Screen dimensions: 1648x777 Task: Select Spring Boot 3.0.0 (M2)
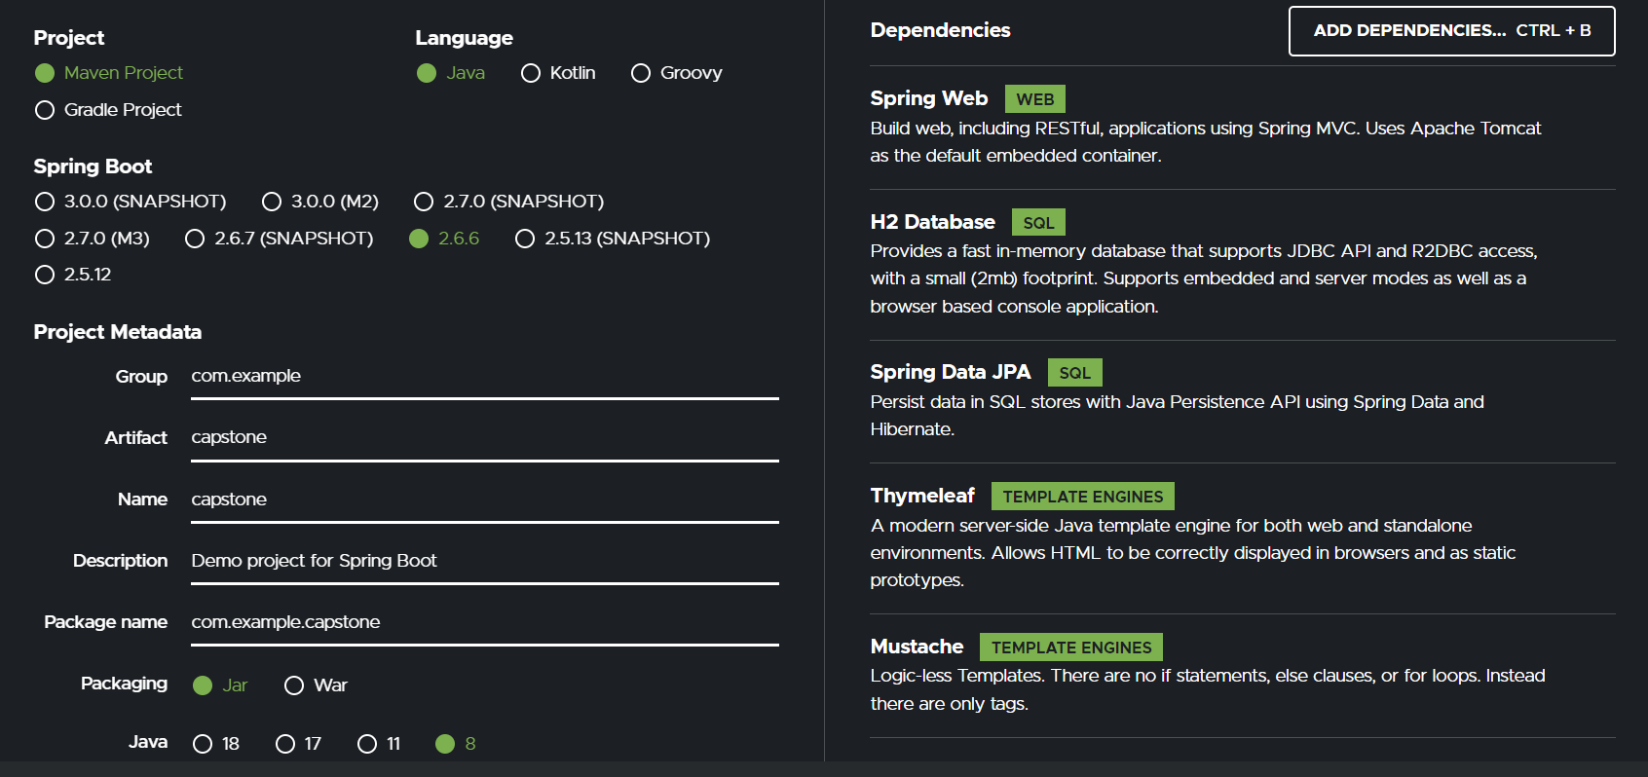coord(320,202)
